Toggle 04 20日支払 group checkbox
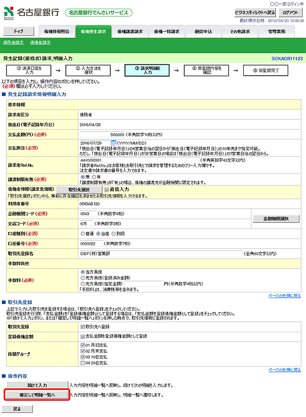The image size is (306, 417). [x=83, y=363]
